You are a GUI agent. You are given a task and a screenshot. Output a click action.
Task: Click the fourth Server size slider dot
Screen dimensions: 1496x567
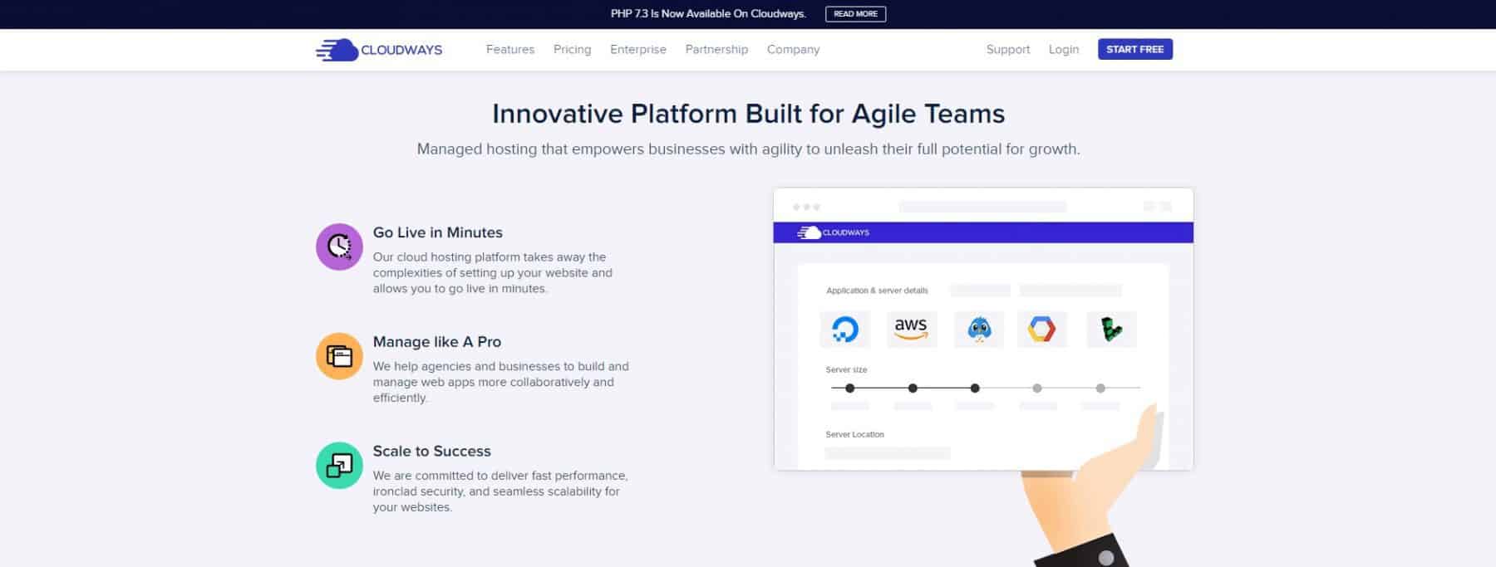(1037, 389)
